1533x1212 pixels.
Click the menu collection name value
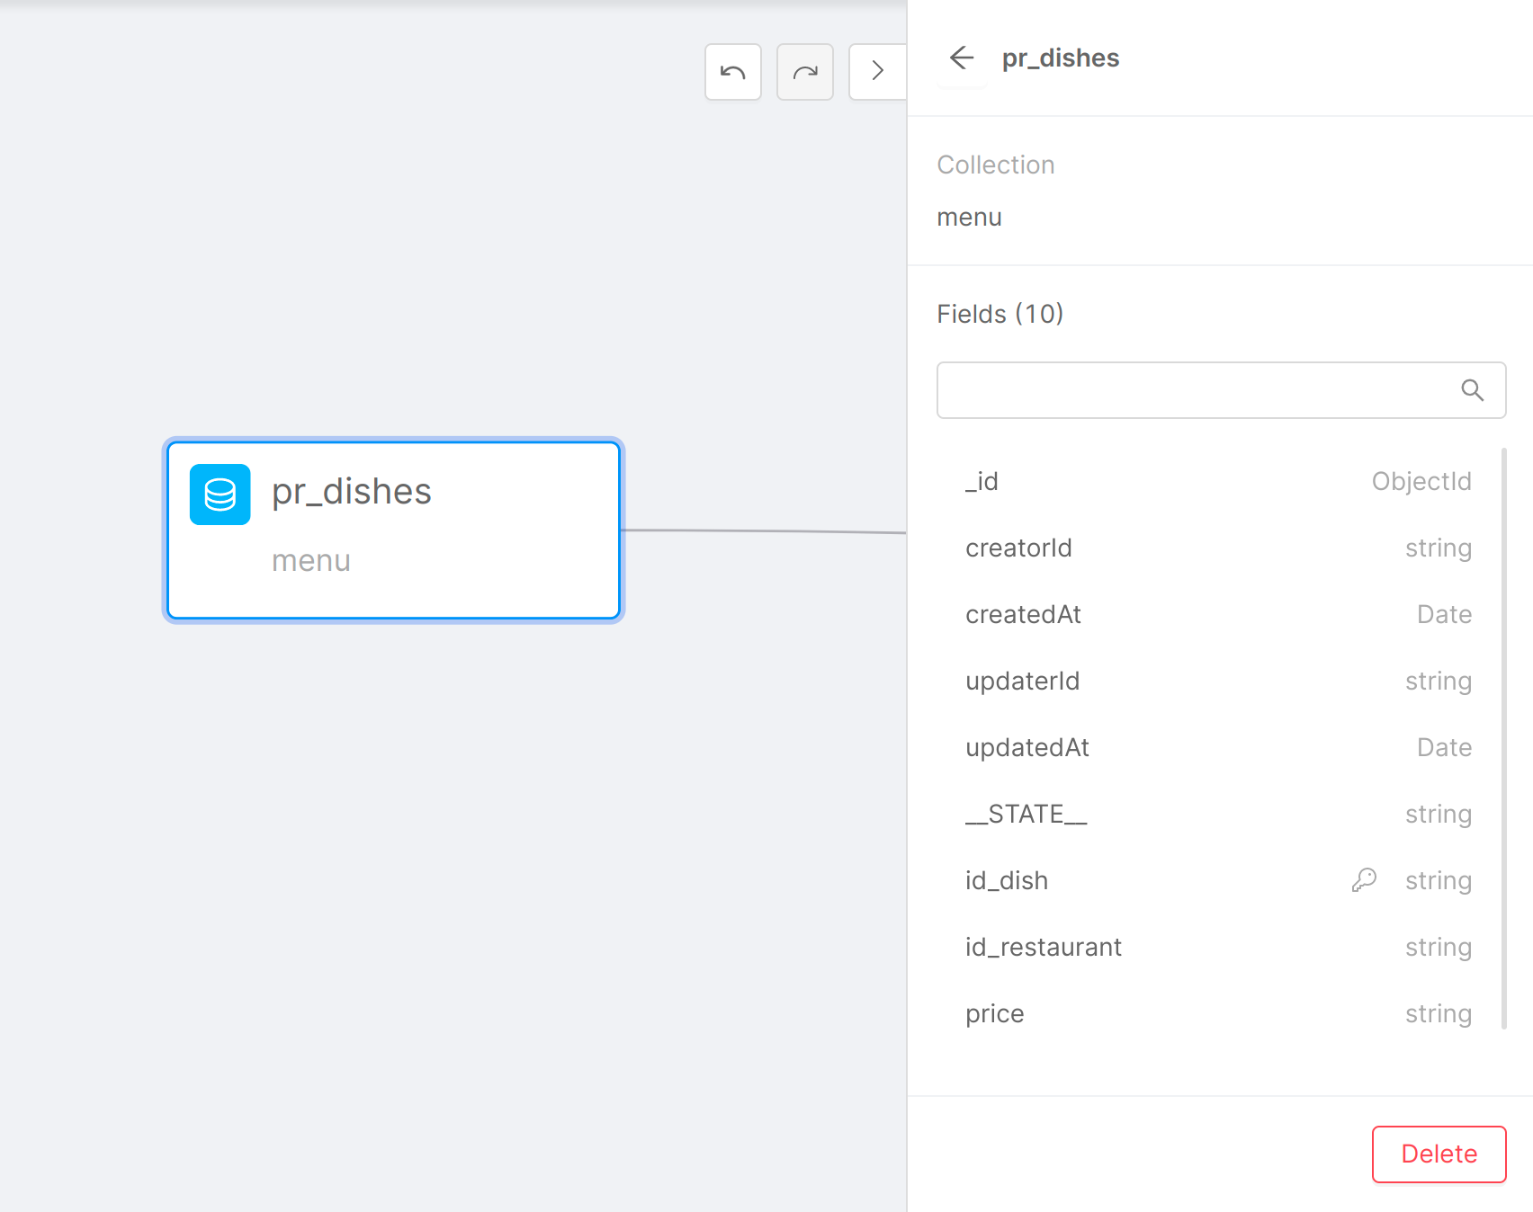(x=969, y=218)
